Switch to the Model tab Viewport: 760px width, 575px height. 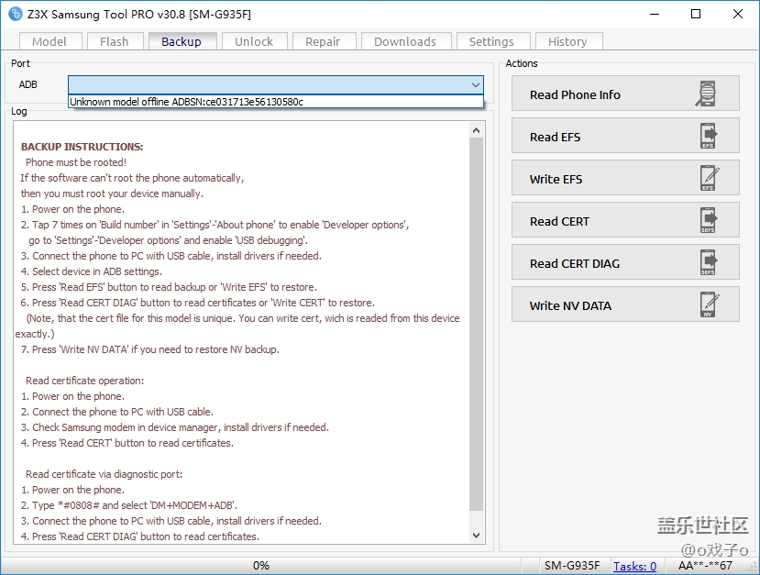[x=50, y=41]
